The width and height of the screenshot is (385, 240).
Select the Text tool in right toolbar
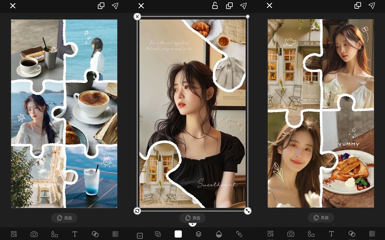click(x=331, y=234)
